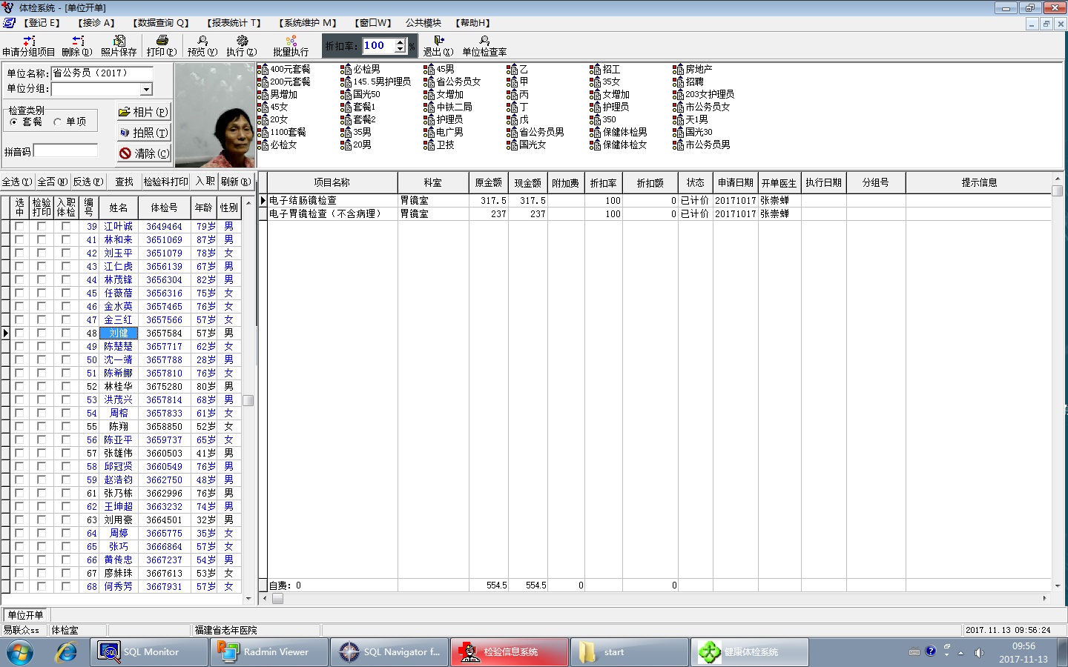Select the 套餐 radio button
The height and width of the screenshot is (667, 1068).
(13, 122)
